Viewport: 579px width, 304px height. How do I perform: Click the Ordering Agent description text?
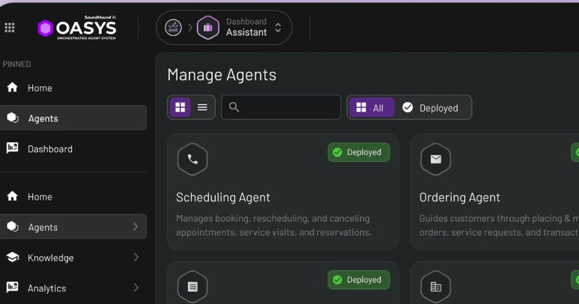499,225
